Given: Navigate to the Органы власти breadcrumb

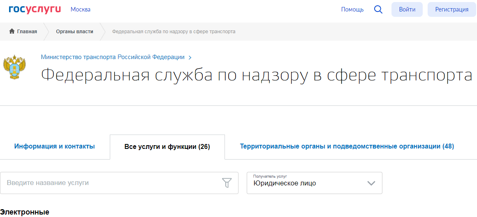Looking at the screenshot, I should [74, 32].
